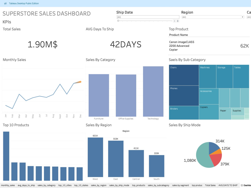Click the South region bar labeled 333K
Image resolution: width=251 pixels, height=188 pixels.
[157, 166]
